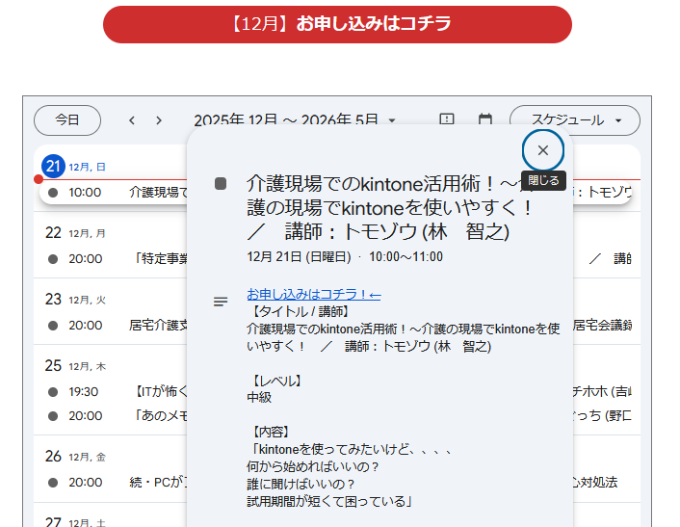Click the event dot beside 10:00 on the 21st
The height and width of the screenshot is (527, 680).
[x=53, y=193]
